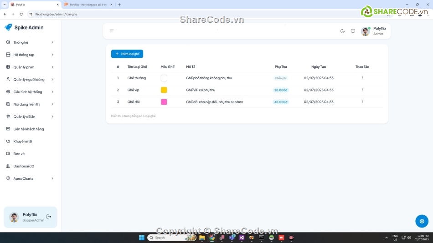Collapse sidebar with the hamburger menu icon
Image resolution: width=433 pixels, height=243 pixels.
[112, 31]
